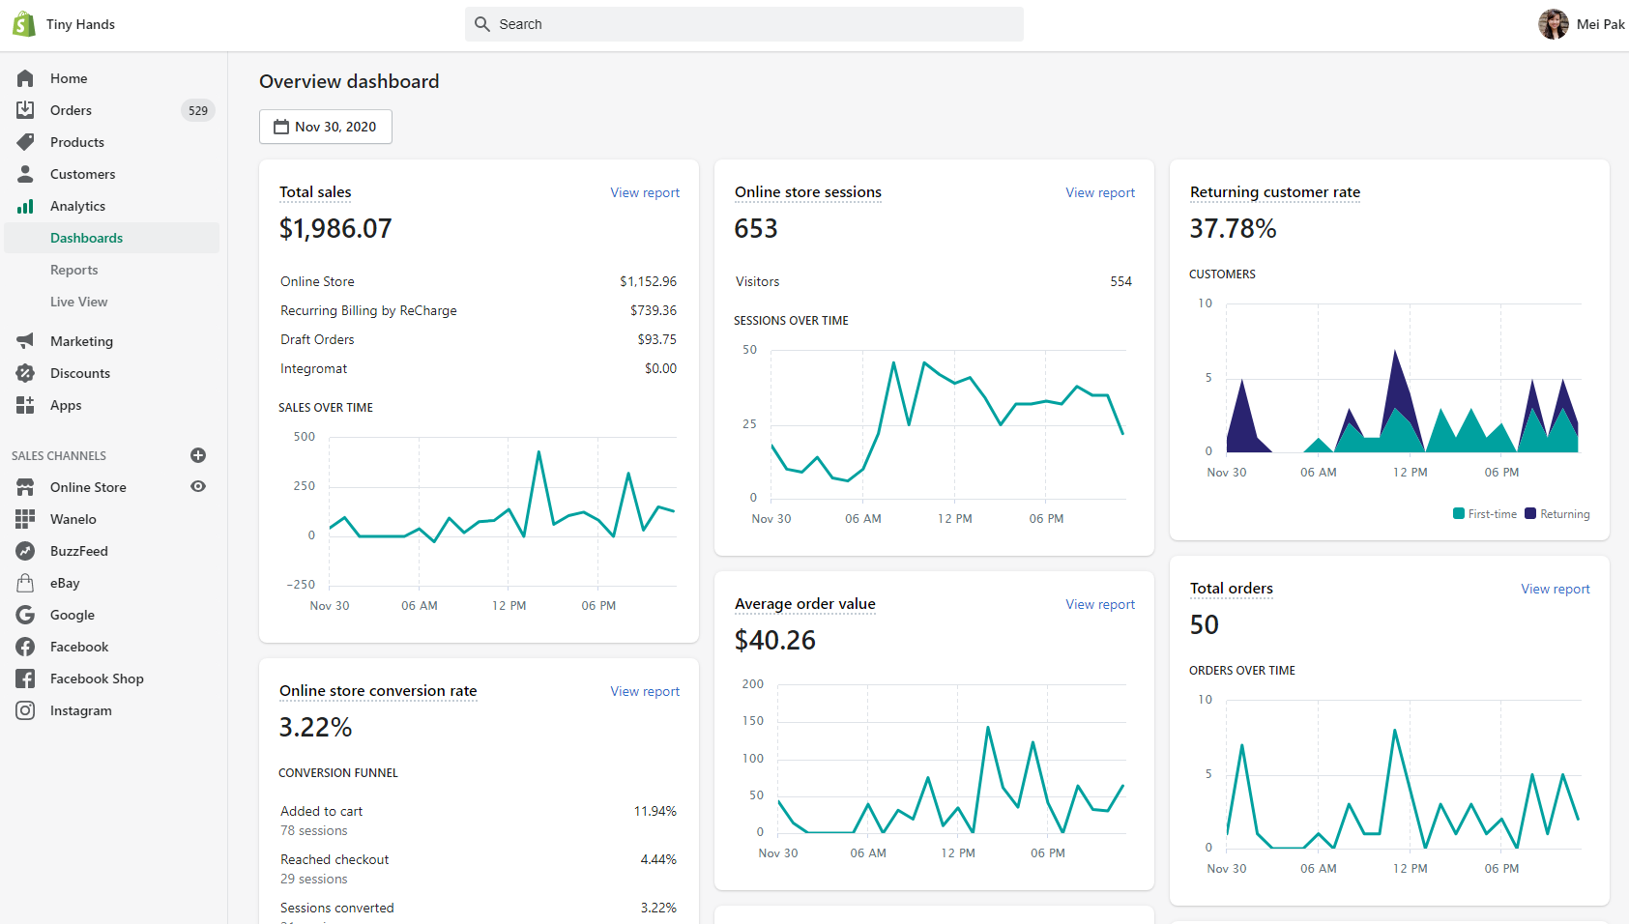Click the Analytics bar chart icon
Screen dimensions: 1629x924
pos(25,206)
